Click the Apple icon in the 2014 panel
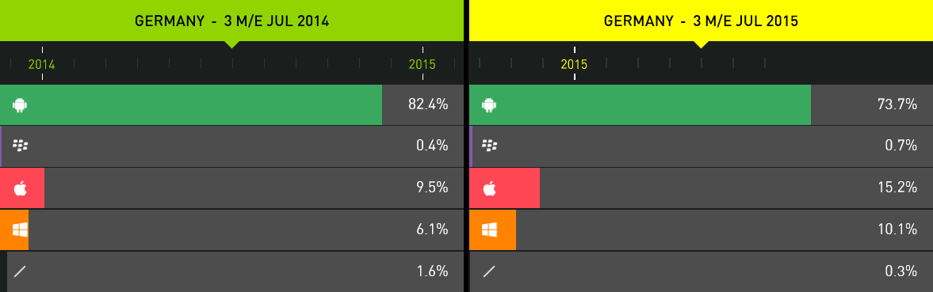 (x=21, y=188)
